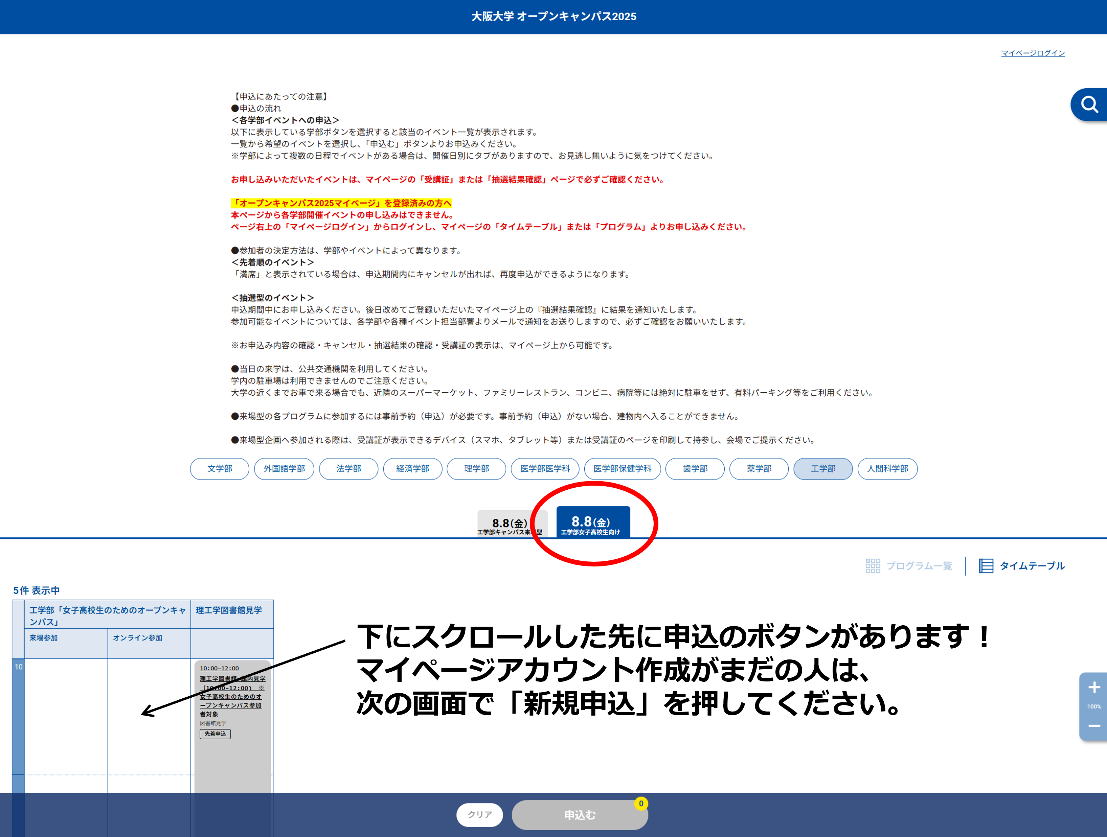Image resolution: width=1107 pixels, height=837 pixels.
Task: Click the タイムテーブル list icon
Action: click(x=986, y=566)
